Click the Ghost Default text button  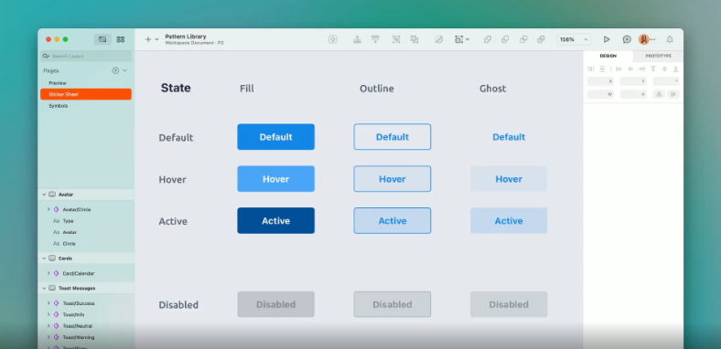(509, 137)
